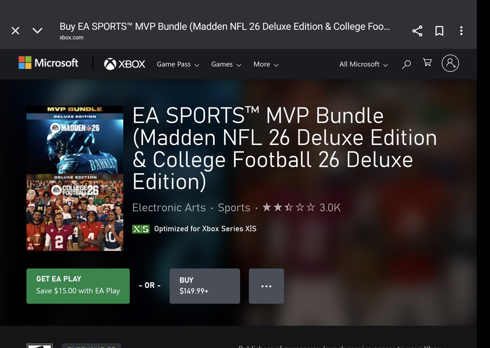Open the search magnifier
490x348 pixels.
406,64
